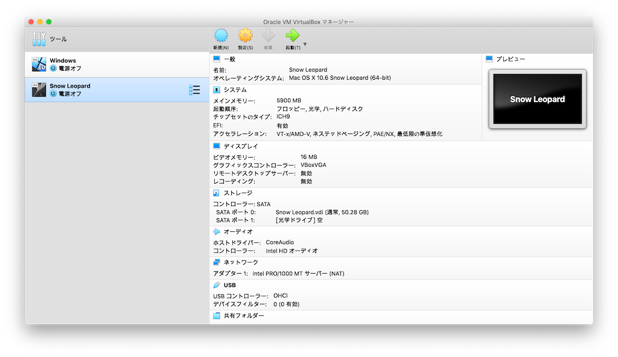Click the VT-x/AMD-V acceleration value

(x=360, y=134)
